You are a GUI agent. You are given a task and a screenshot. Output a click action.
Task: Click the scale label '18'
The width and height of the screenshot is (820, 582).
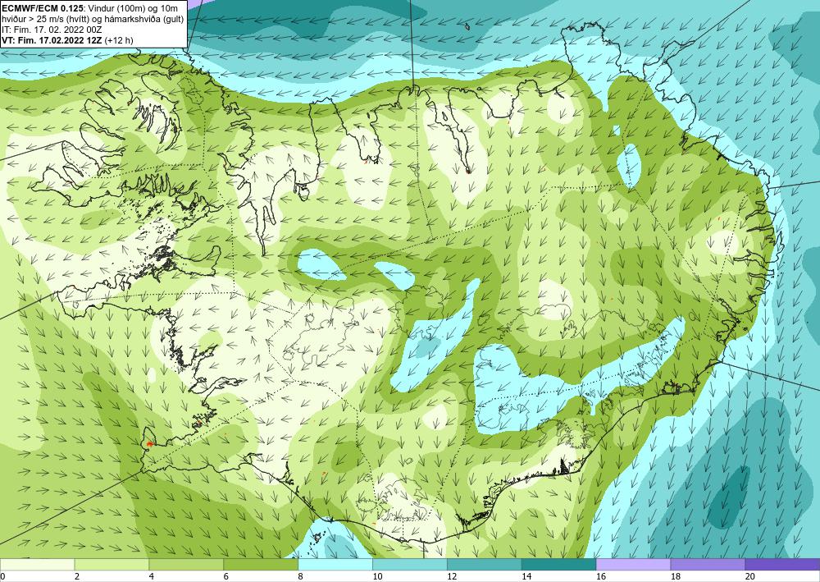[675, 577]
